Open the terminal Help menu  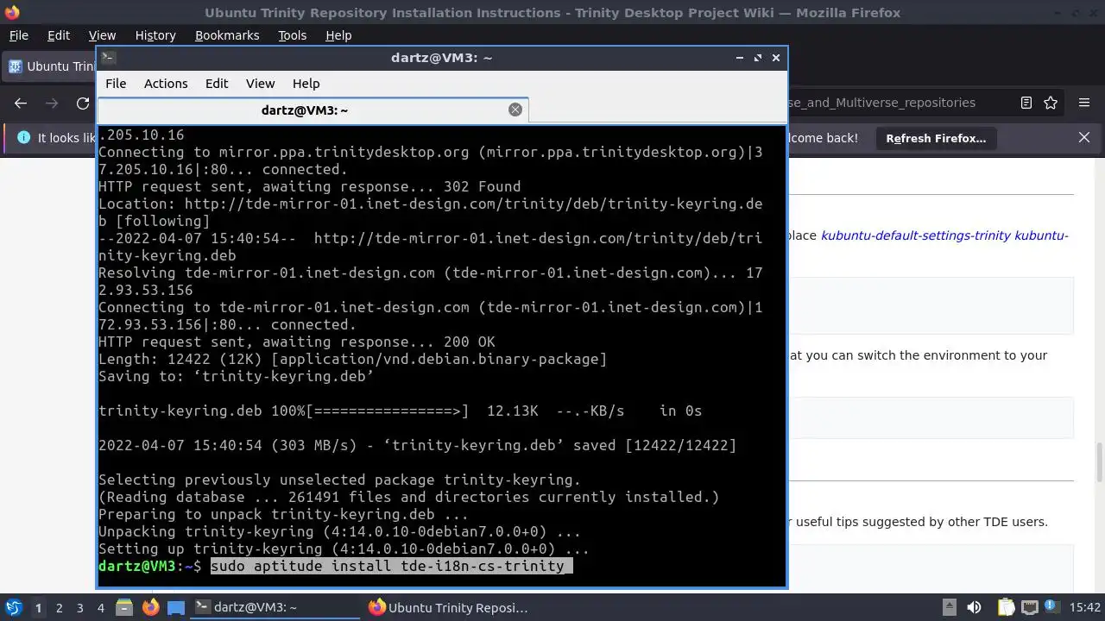(x=306, y=84)
